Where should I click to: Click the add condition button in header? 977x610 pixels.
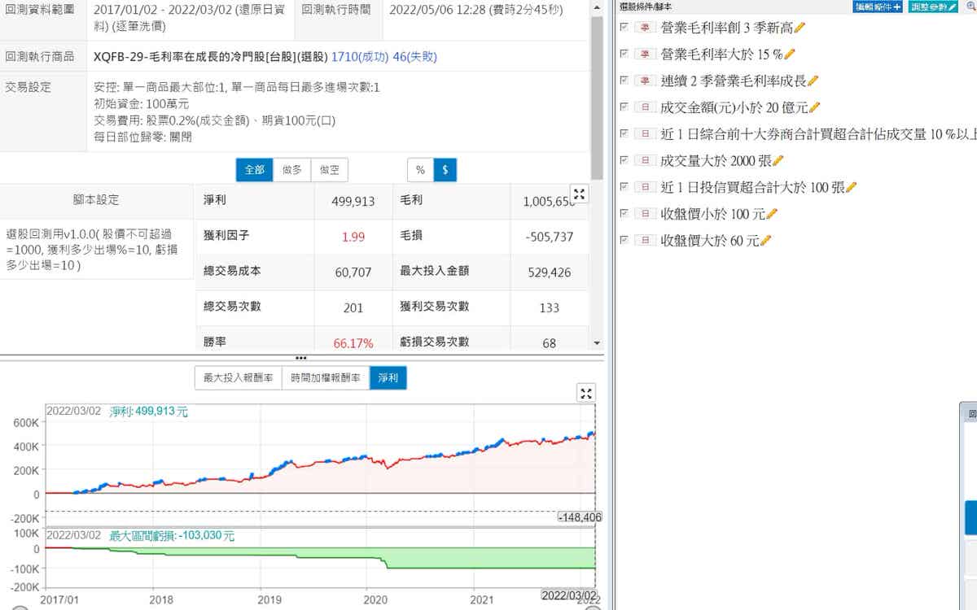878,7
